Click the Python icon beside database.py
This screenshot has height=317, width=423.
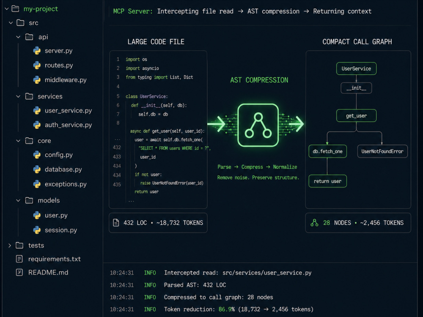pyautogui.click(x=37, y=169)
